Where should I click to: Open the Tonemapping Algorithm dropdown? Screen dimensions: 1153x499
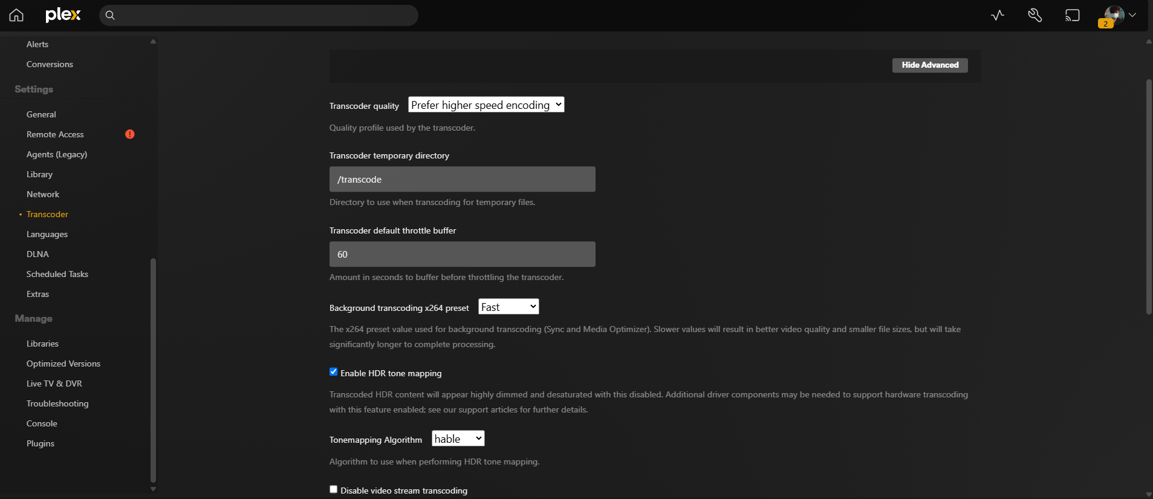458,439
